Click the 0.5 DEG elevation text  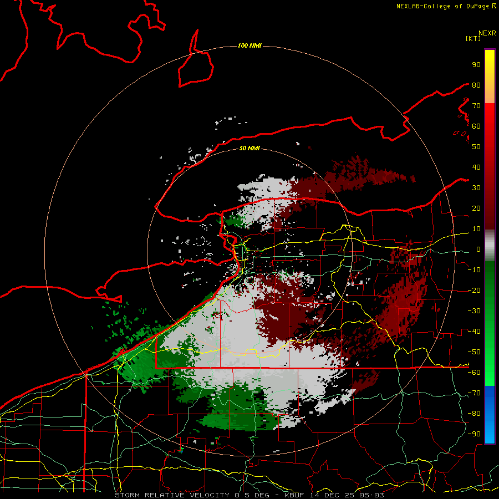click(x=252, y=495)
